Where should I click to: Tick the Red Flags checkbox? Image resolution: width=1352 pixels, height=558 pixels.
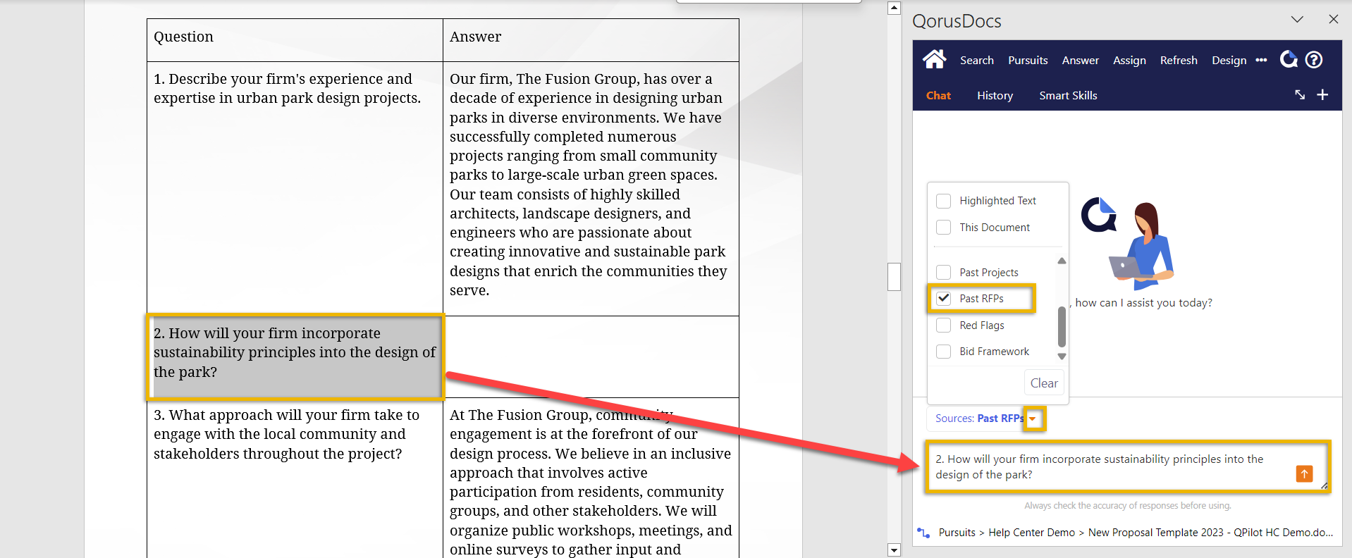(943, 325)
